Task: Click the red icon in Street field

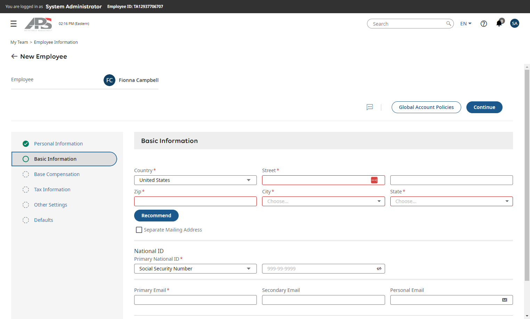Action: tap(374, 180)
